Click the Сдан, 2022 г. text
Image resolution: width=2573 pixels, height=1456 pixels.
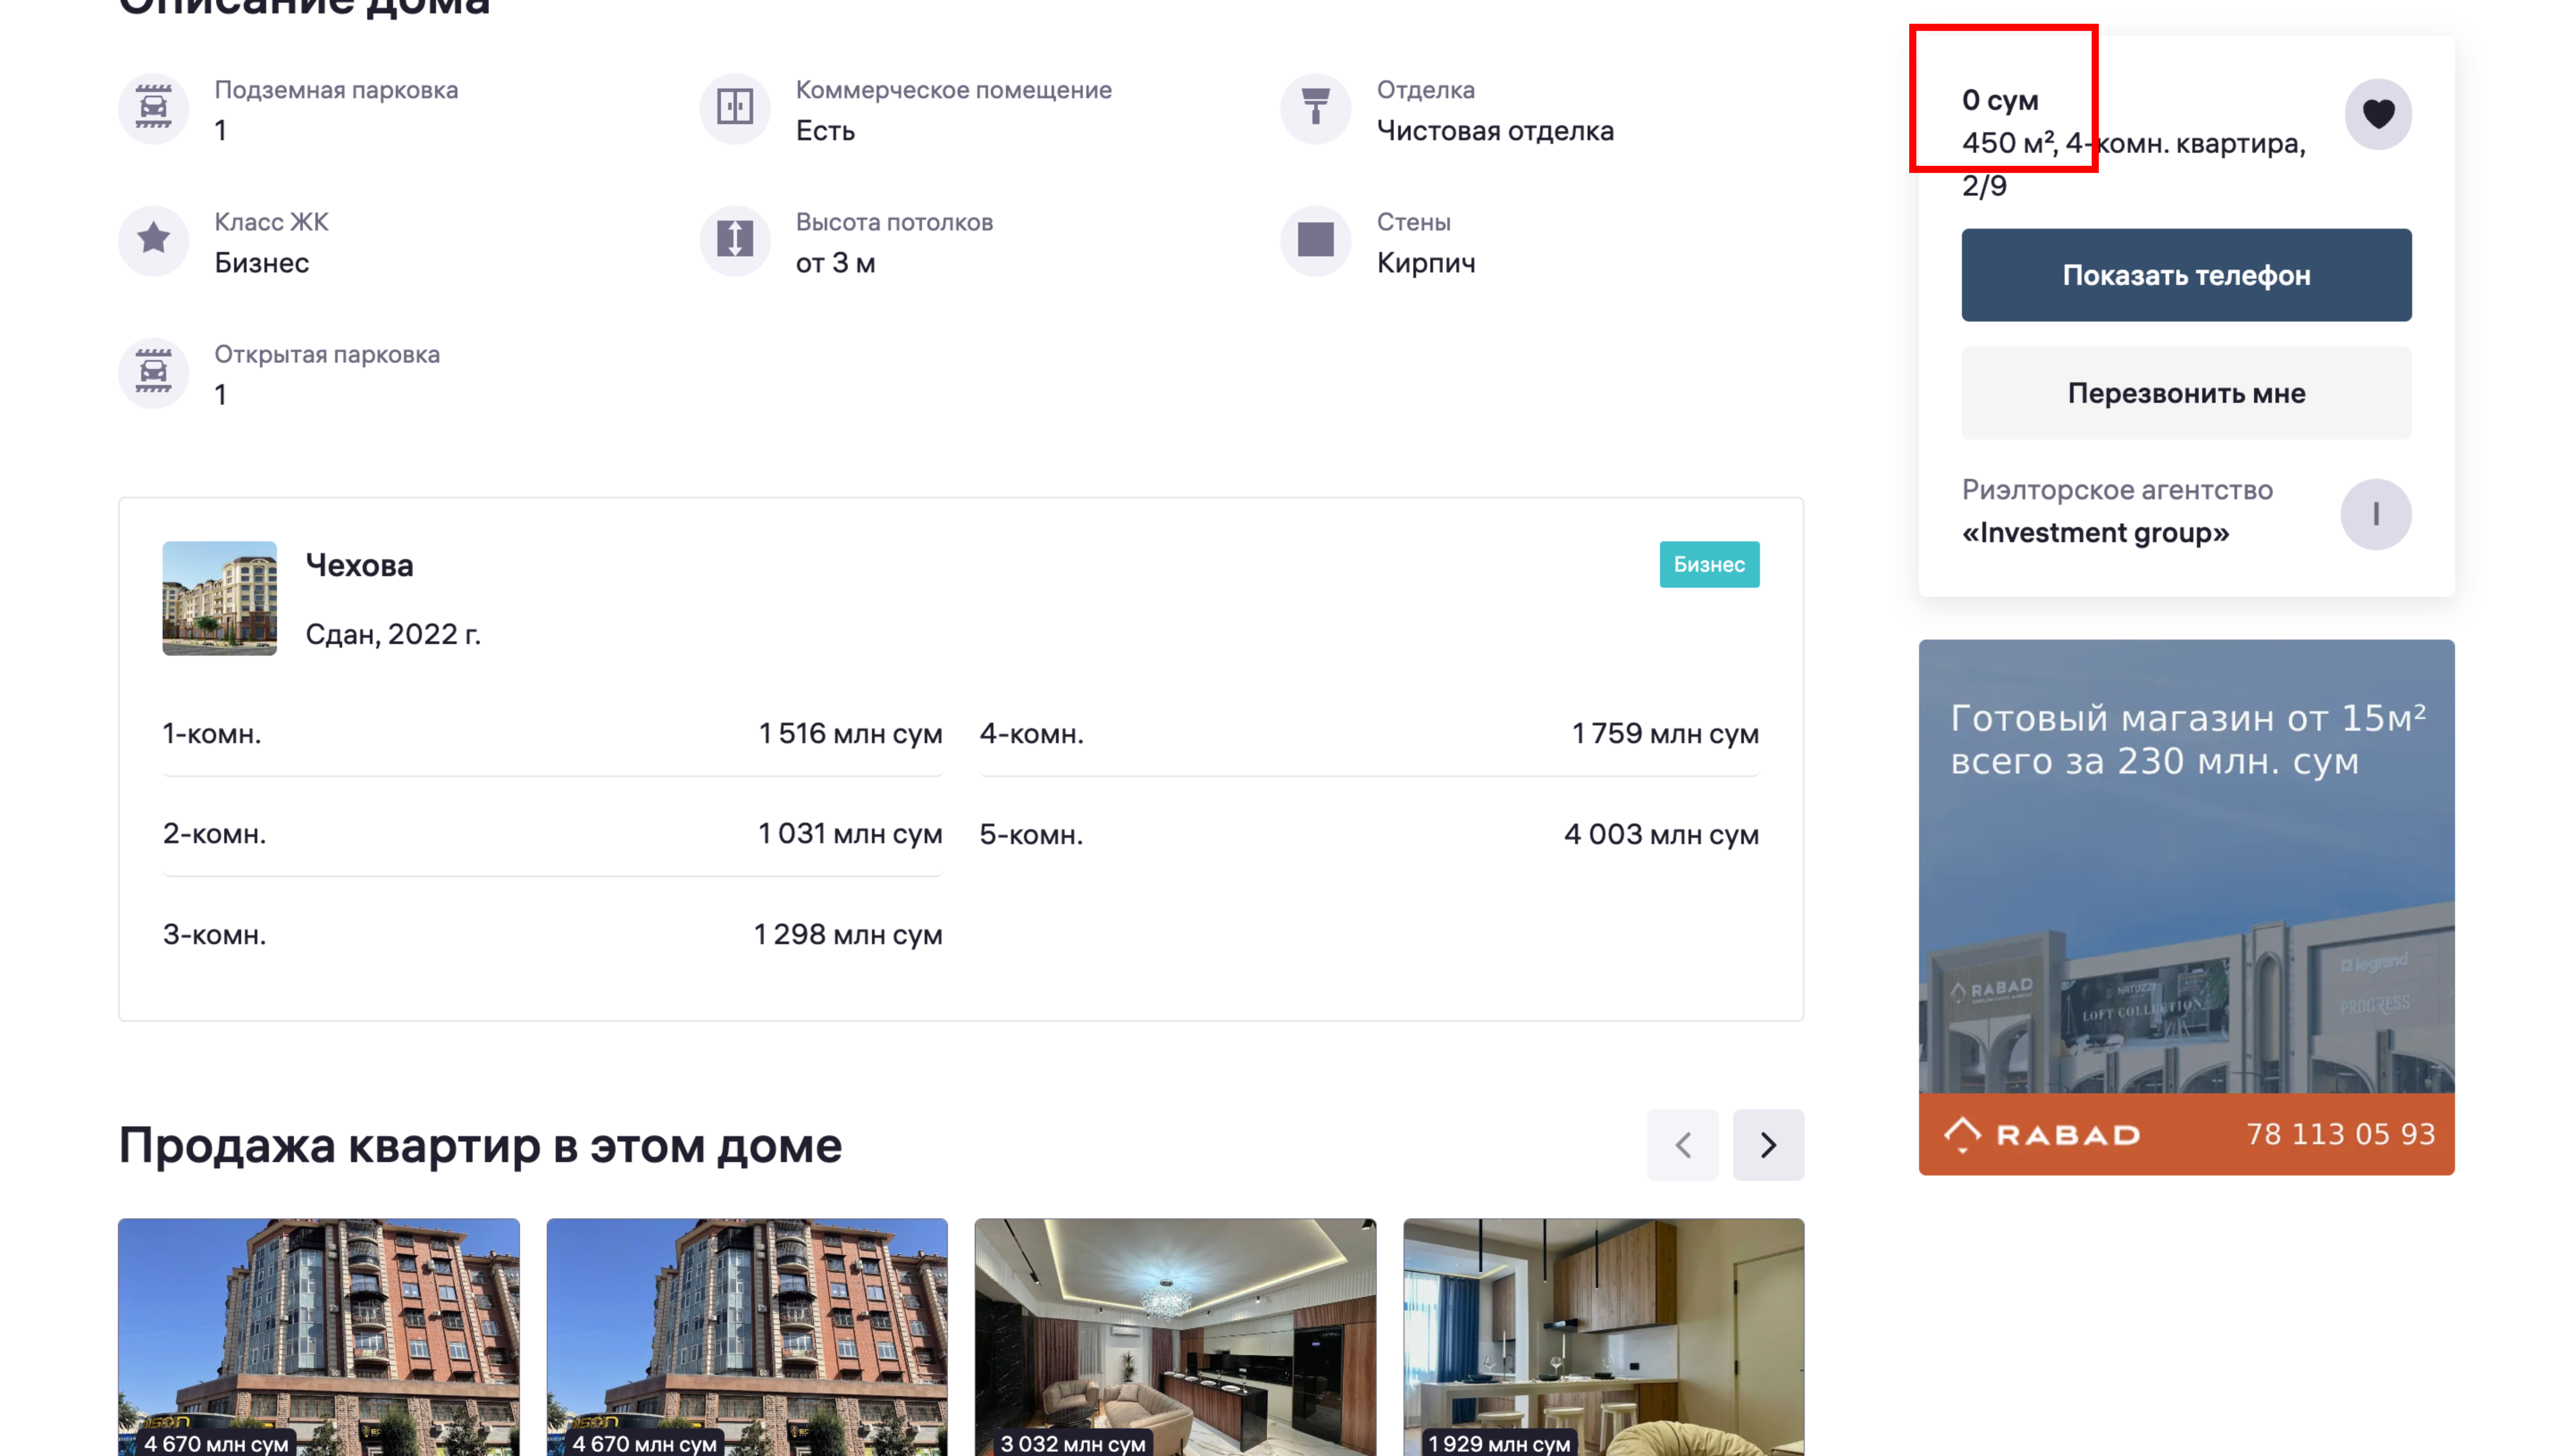coord(393,634)
